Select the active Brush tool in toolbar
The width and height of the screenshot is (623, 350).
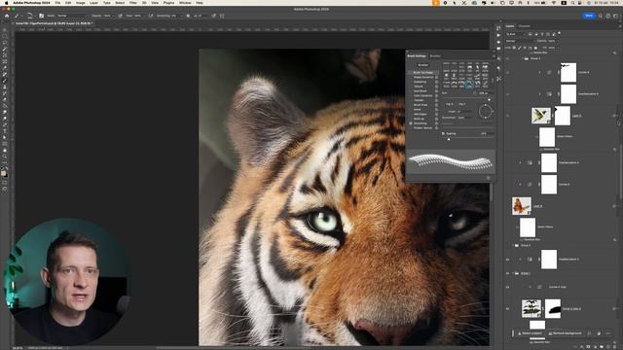pos(5,81)
